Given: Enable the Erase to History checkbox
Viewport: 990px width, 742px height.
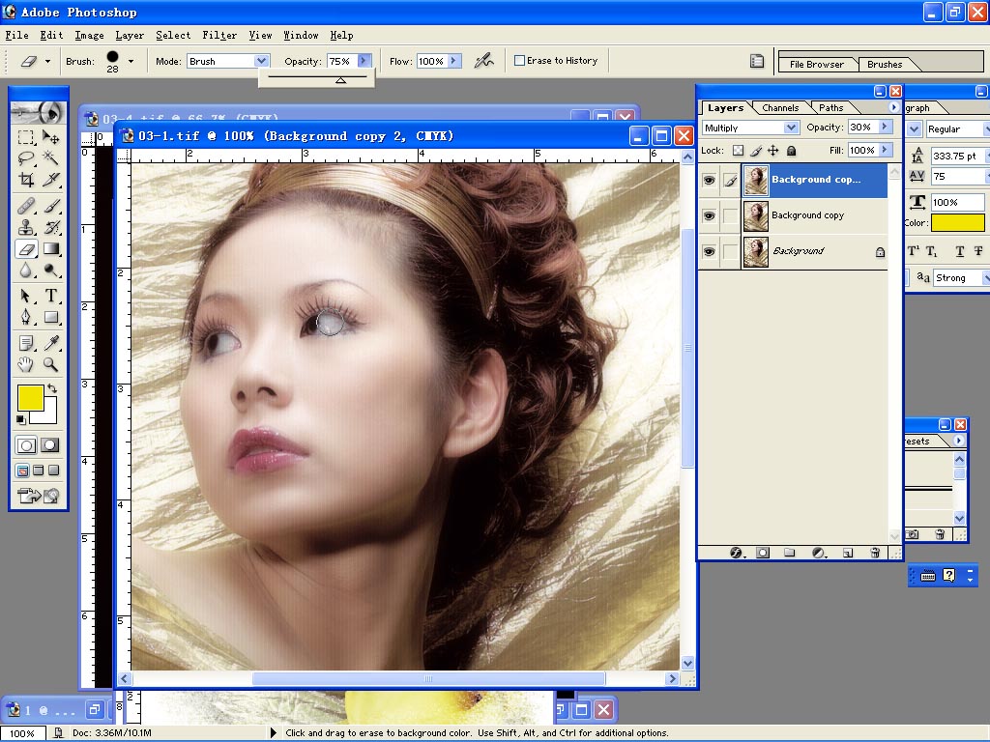Looking at the screenshot, I should coord(519,61).
